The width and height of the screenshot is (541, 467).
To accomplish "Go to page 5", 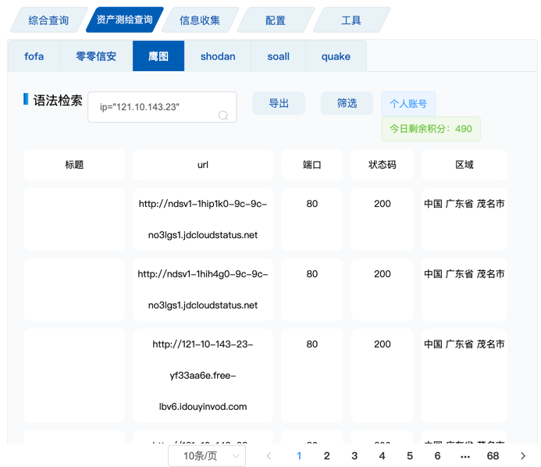I will click(410, 456).
